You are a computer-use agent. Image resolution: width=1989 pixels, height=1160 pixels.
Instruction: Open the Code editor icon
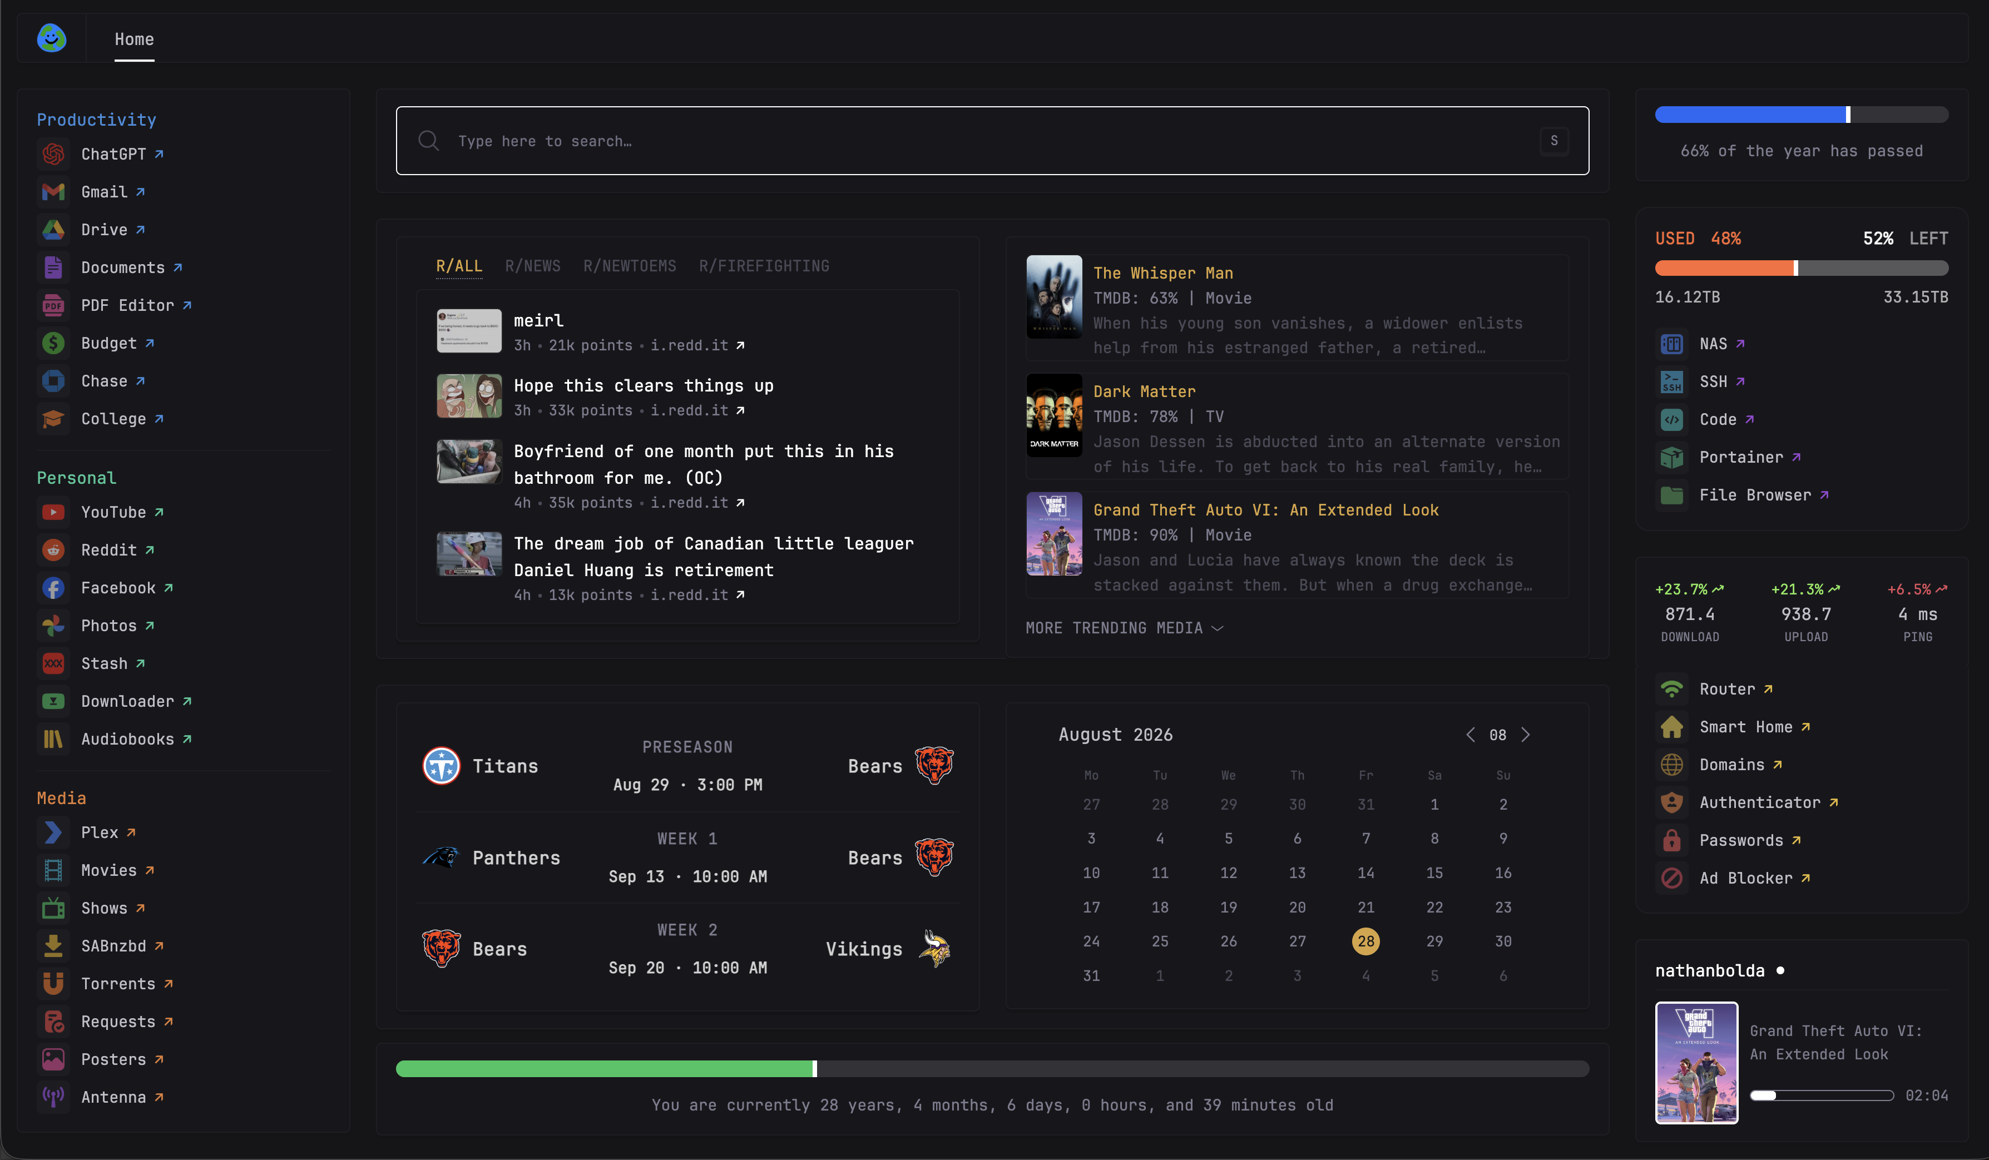pyautogui.click(x=1672, y=420)
